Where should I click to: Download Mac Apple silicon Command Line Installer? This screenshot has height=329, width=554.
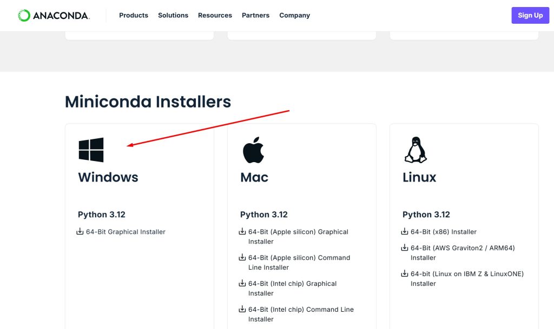(x=299, y=263)
